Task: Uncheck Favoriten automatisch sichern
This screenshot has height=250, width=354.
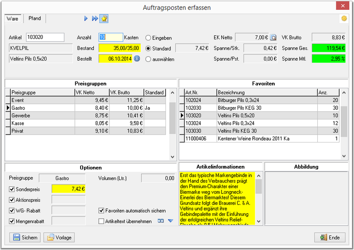Action: [x=101, y=211]
